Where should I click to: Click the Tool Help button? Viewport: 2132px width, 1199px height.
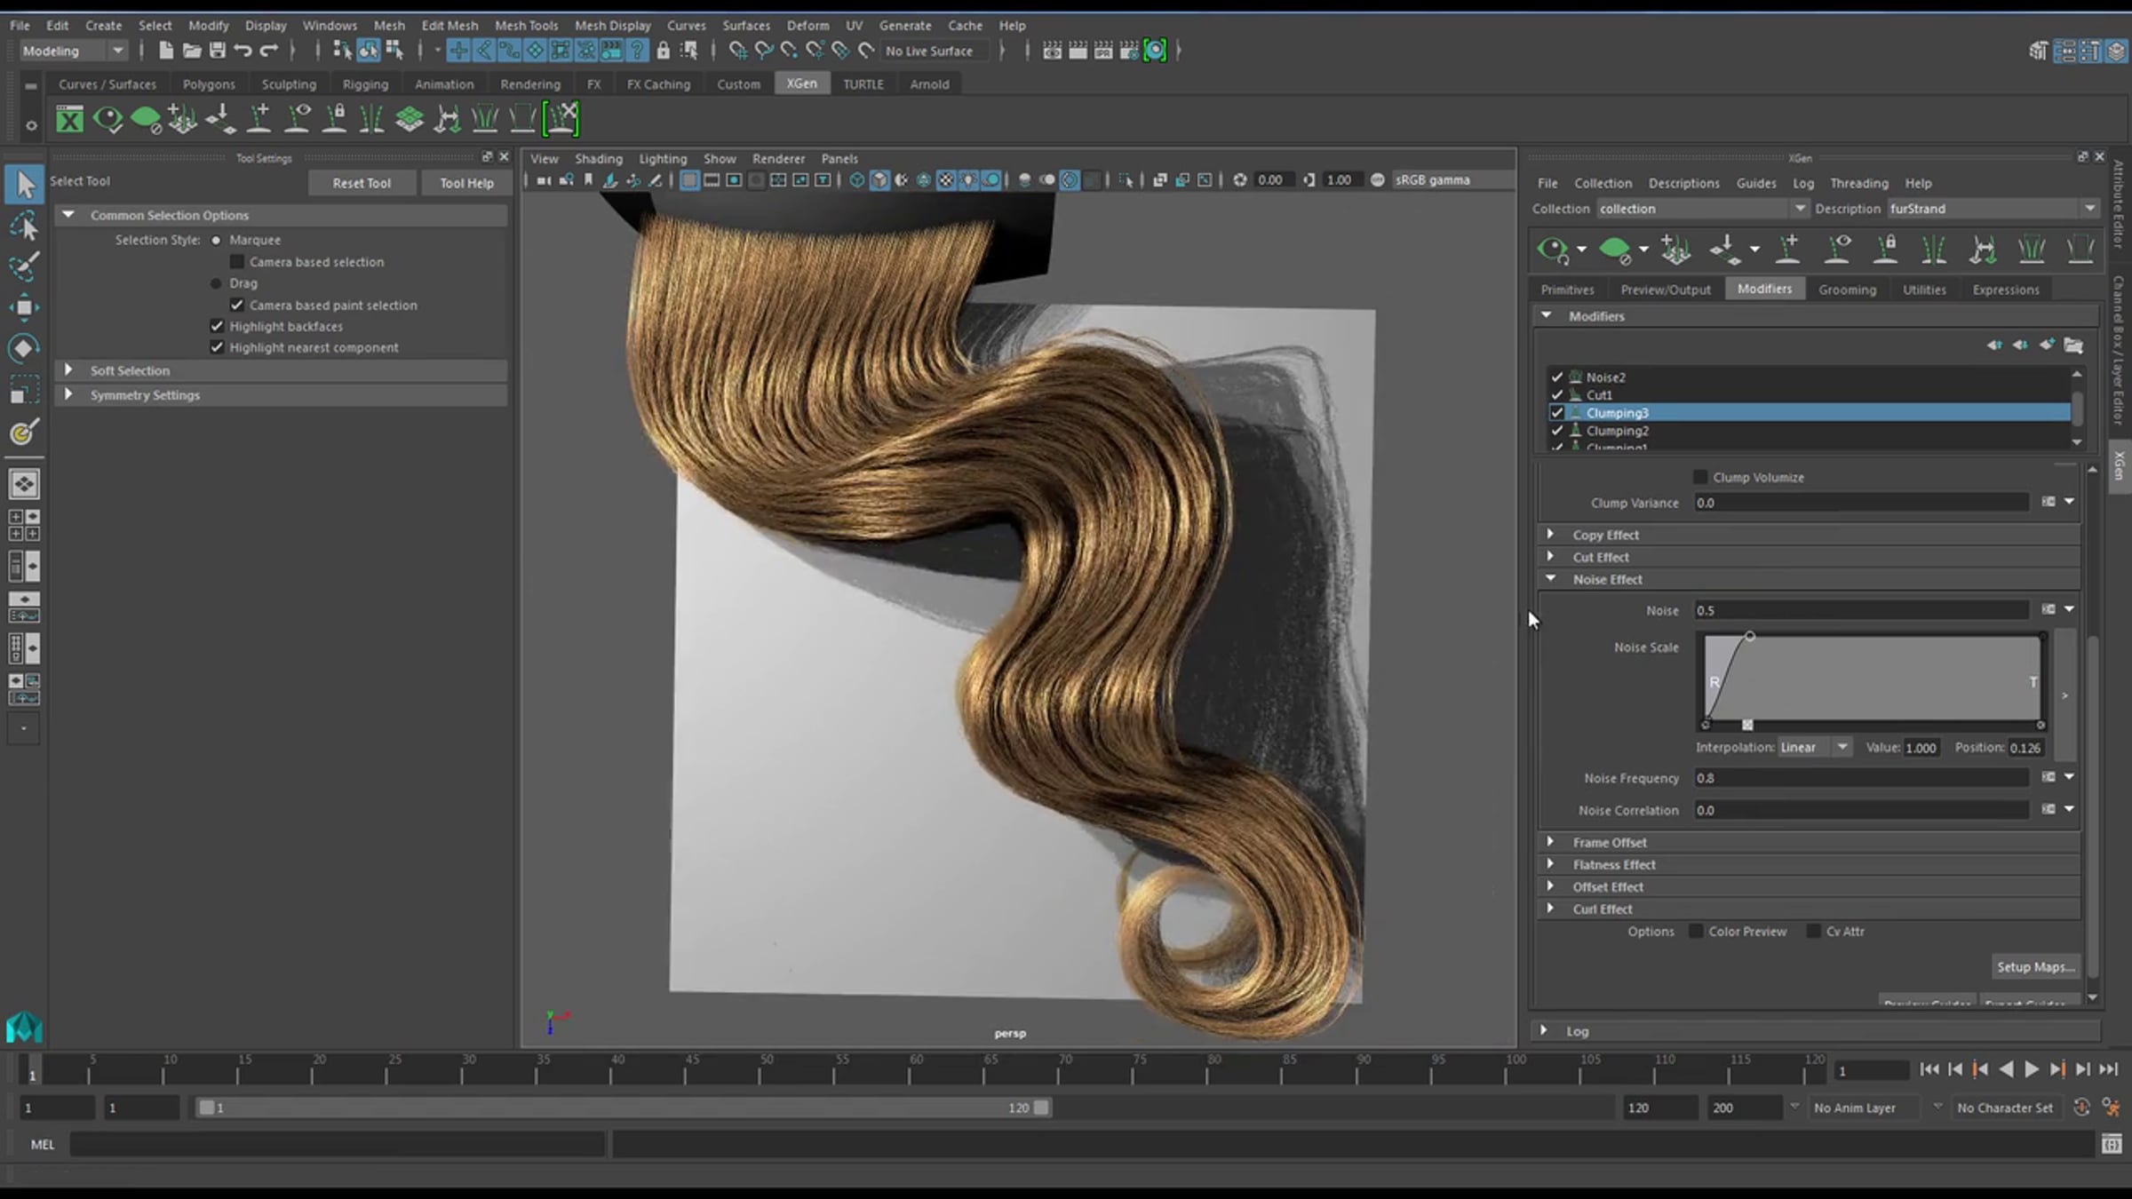466,183
